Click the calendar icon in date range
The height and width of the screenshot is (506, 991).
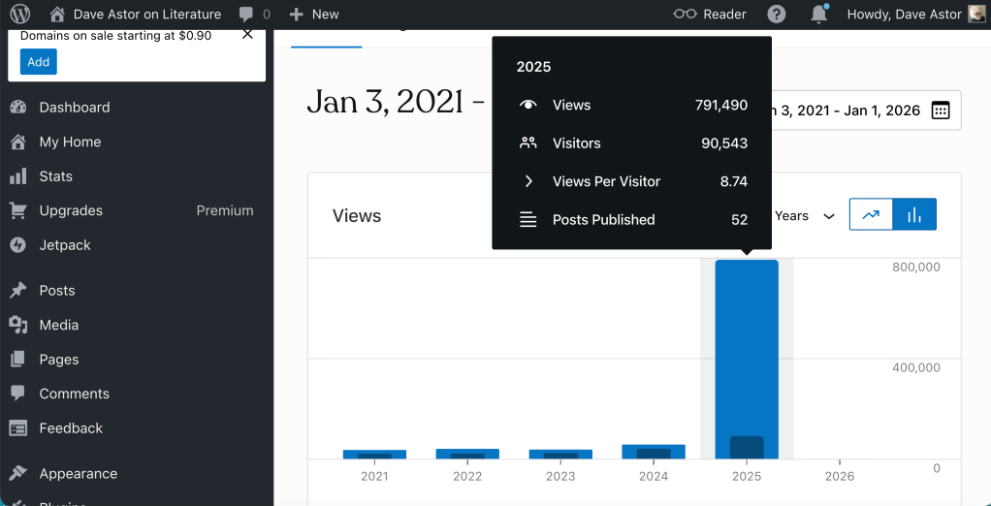pyautogui.click(x=940, y=111)
